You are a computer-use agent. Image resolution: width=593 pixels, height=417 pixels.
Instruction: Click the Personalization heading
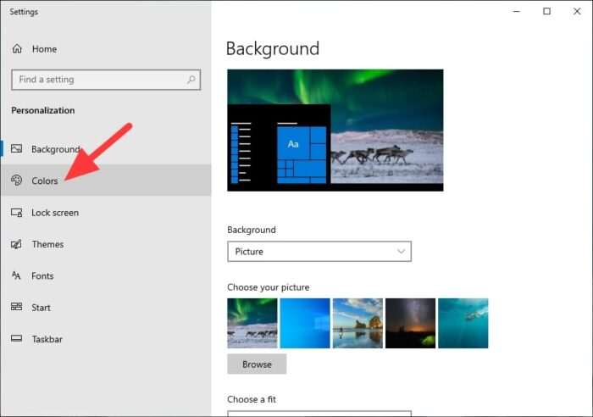click(42, 110)
